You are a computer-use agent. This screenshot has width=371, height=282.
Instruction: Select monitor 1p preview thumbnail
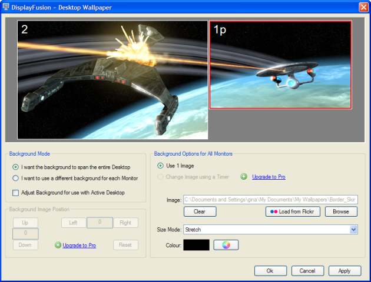280,65
